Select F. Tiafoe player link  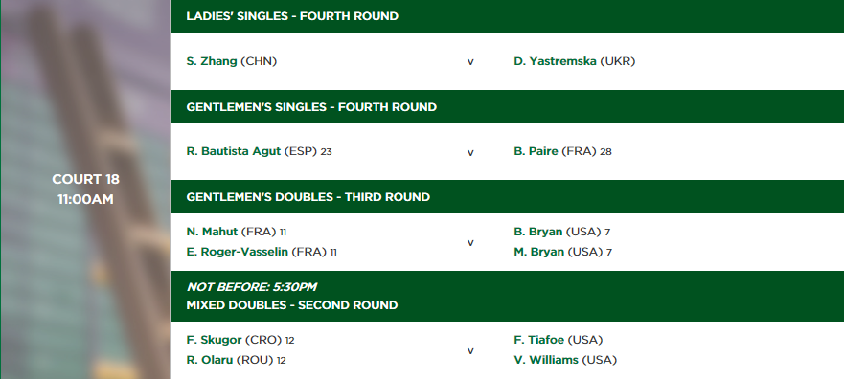click(538, 340)
